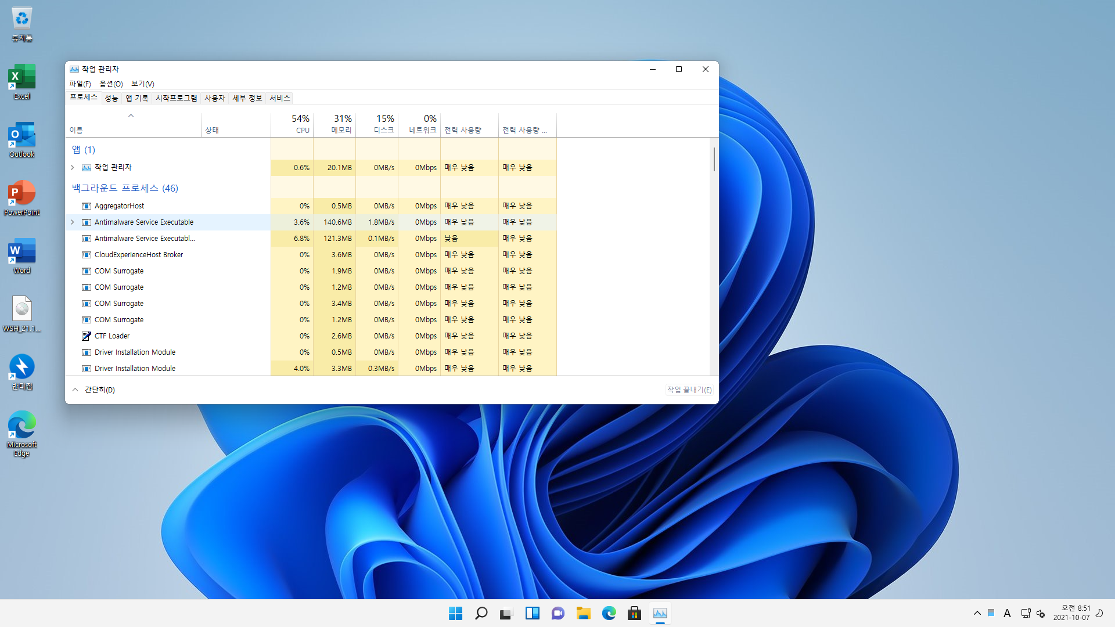Open Chat from the taskbar

558,613
